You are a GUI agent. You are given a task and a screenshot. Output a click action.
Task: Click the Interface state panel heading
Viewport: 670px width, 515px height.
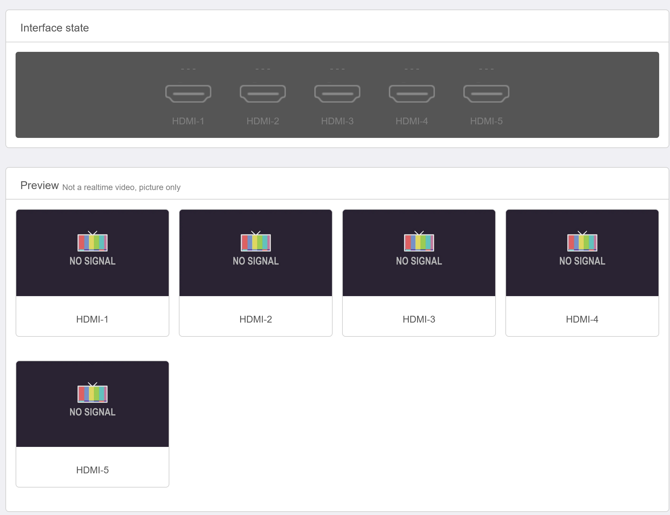[x=55, y=28]
